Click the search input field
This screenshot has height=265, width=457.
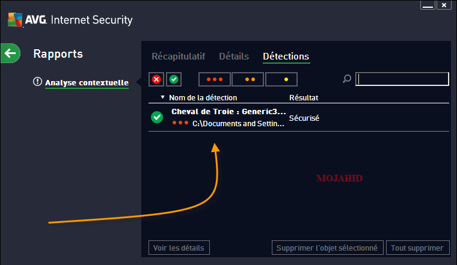(x=402, y=79)
